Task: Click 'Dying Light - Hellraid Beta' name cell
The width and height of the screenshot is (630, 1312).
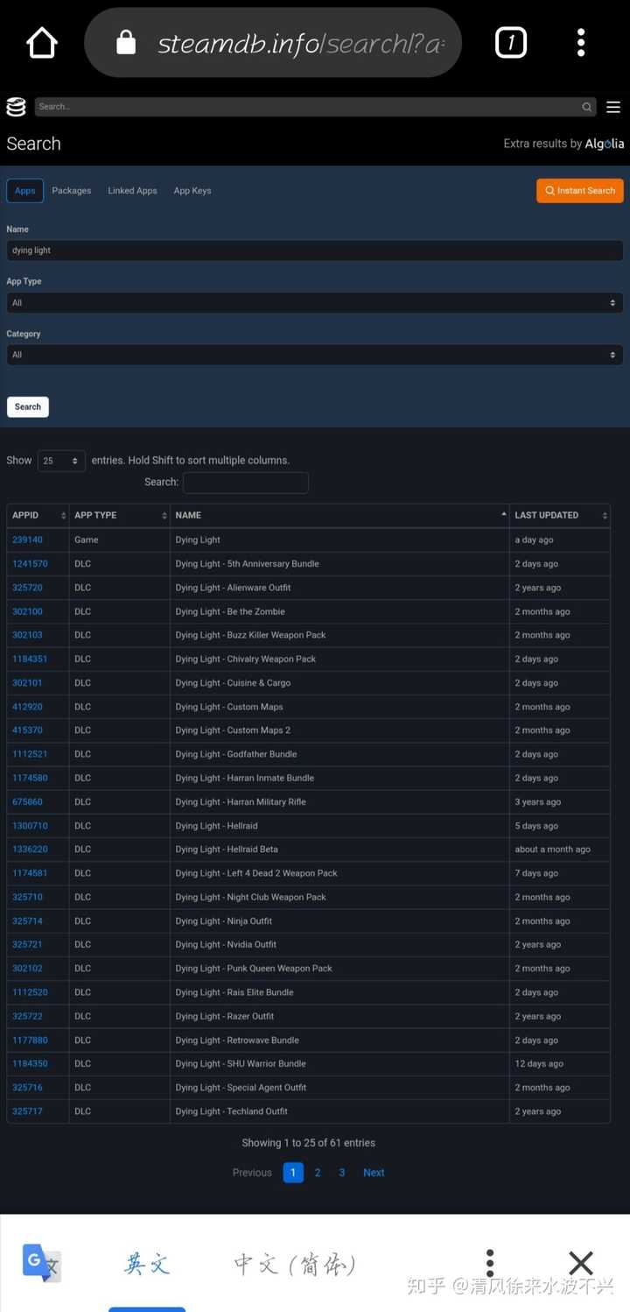Action: tap(339, 850)
